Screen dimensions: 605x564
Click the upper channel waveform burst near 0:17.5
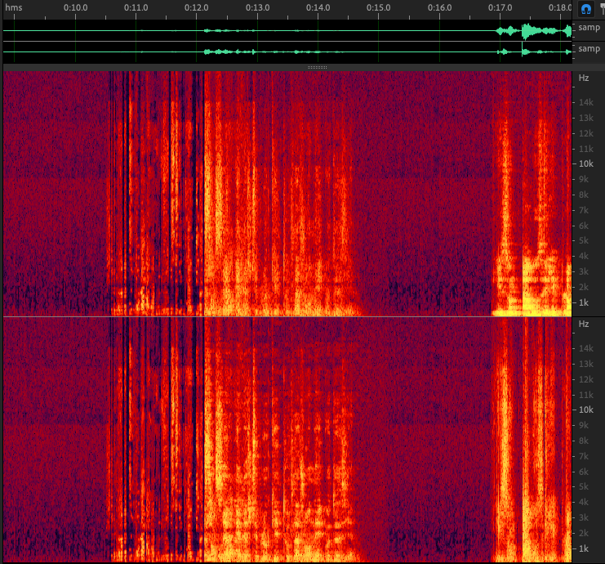pos(532,31)
